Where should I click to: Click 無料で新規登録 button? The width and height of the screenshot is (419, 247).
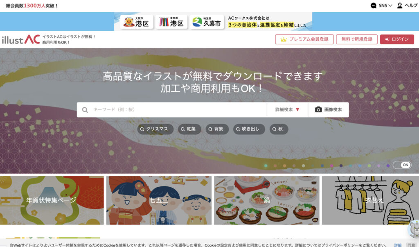pos(357,39)
